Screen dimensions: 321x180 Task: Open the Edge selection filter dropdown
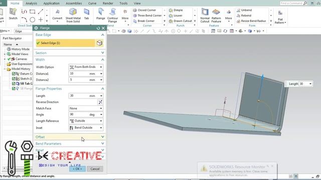tap(24, 31)
